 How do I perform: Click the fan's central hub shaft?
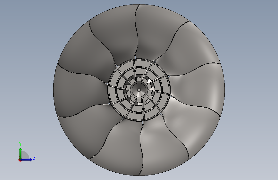pyautogui.click(x=139, y=90)
